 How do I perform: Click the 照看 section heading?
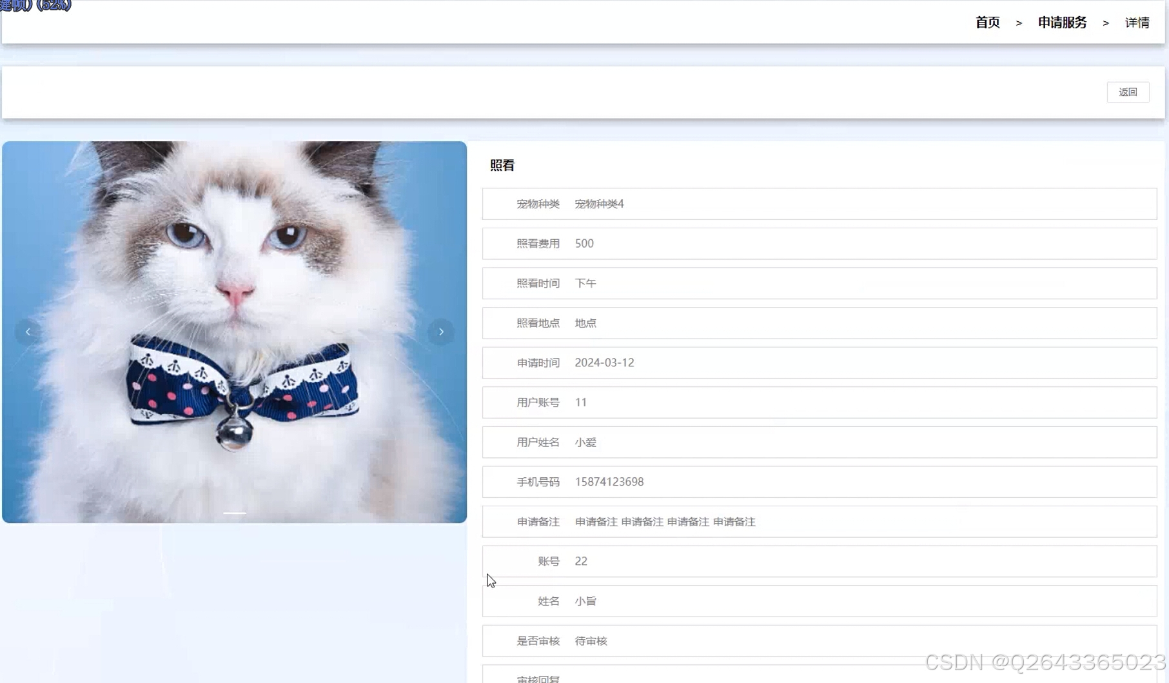[x=502, y=165]
